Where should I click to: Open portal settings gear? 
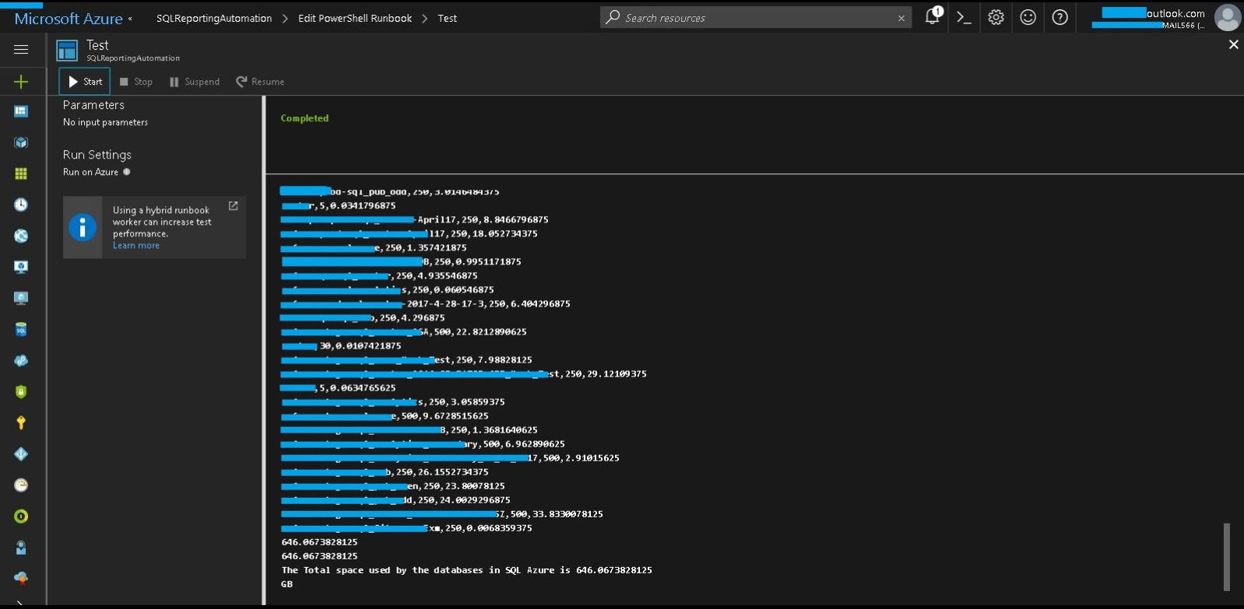pyautogui.click(x=996, y=17)
